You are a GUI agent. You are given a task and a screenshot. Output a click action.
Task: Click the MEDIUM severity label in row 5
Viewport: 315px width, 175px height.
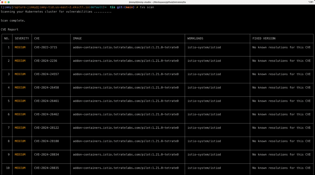tap(20, 101)
